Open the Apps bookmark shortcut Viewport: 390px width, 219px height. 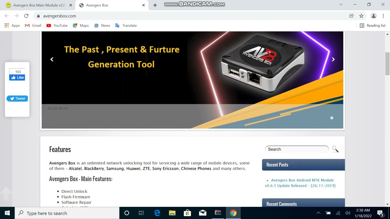pos(12,26)
